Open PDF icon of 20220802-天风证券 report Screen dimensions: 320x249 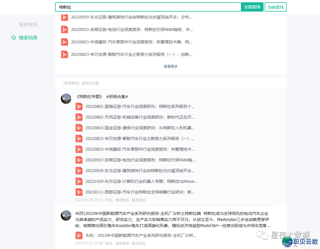point(79,117)
